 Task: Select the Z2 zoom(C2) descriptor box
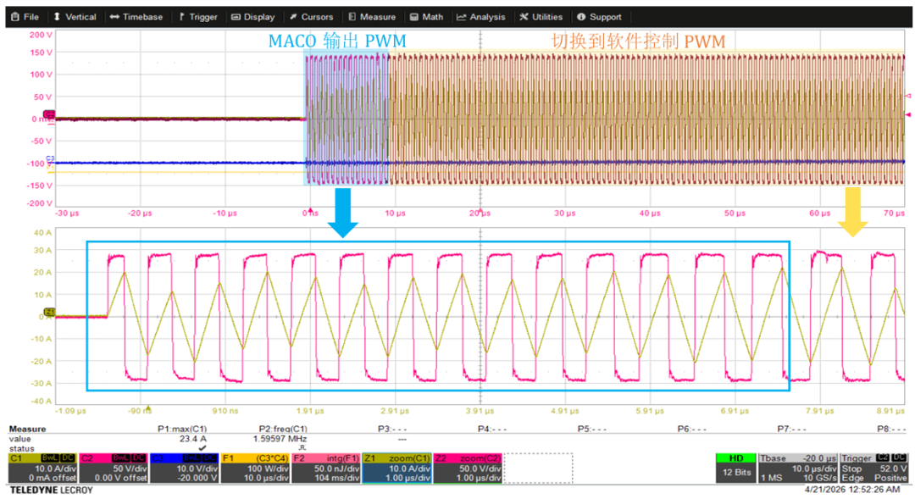tap(468, 468)
